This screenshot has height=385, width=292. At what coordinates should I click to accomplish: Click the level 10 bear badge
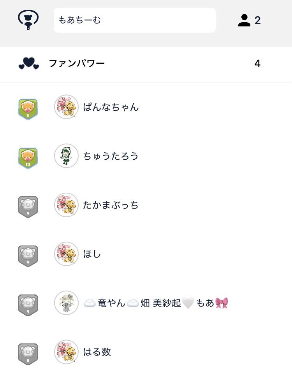pos(28,158)
